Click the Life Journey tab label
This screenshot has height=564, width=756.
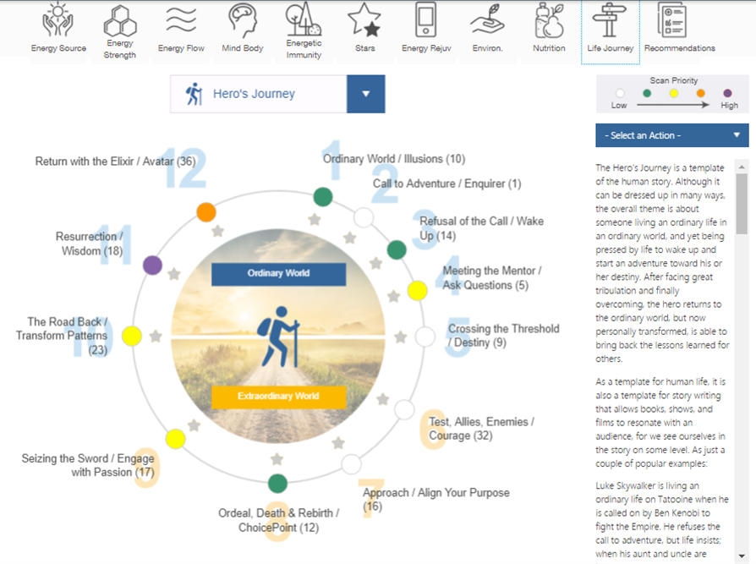[x=611, y=48]
